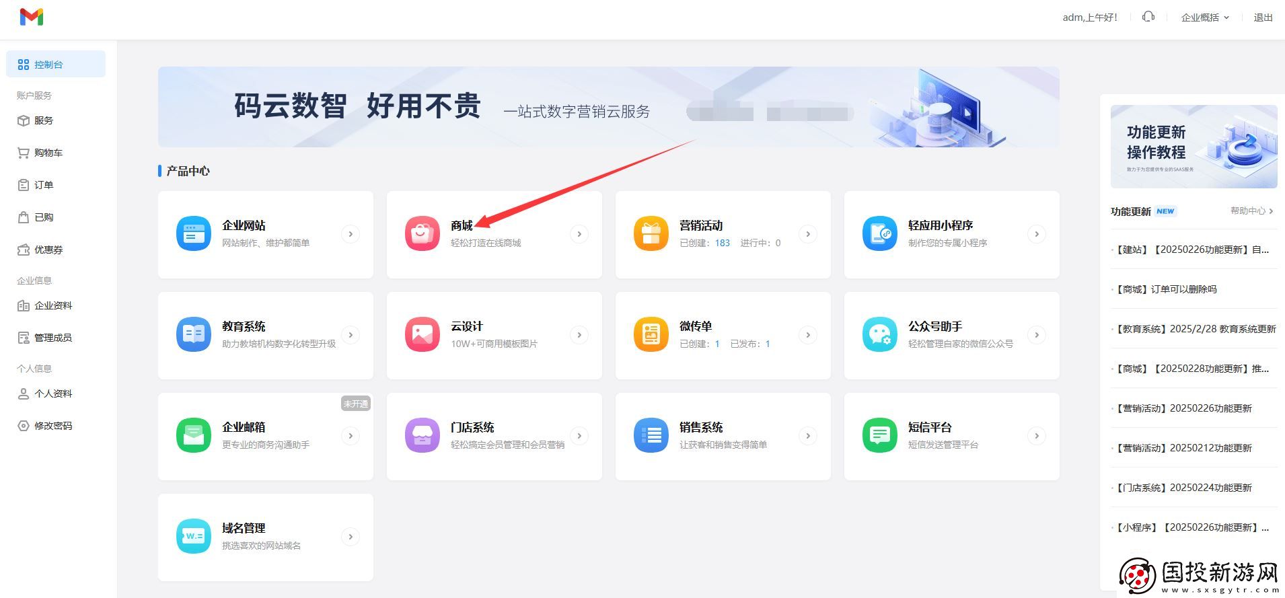Click the 订单 clipboard icon in sidebar
This screenshot has width=1285, height=598.
(x=24, y=185)
